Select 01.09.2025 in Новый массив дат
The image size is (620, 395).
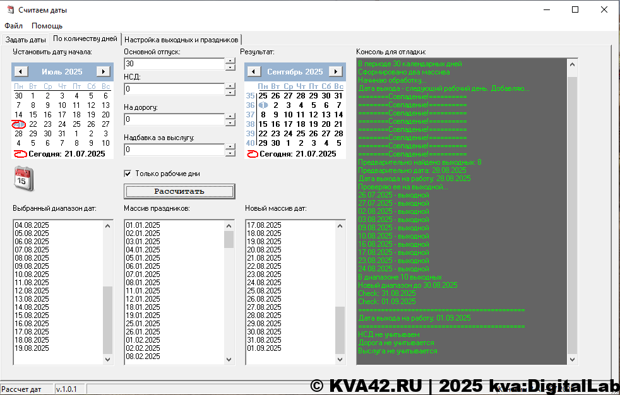tap(265, 348)
